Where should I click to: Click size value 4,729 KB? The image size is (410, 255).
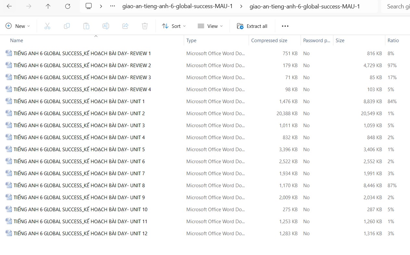(373, 65)
